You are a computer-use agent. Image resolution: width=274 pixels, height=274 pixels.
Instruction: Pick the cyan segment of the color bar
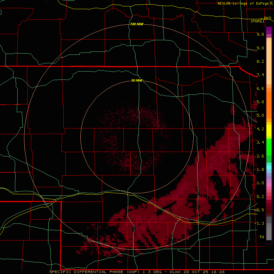[x=269, y=167]
